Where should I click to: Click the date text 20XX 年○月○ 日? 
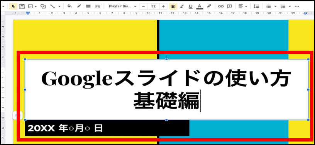(x=65, y=128)
